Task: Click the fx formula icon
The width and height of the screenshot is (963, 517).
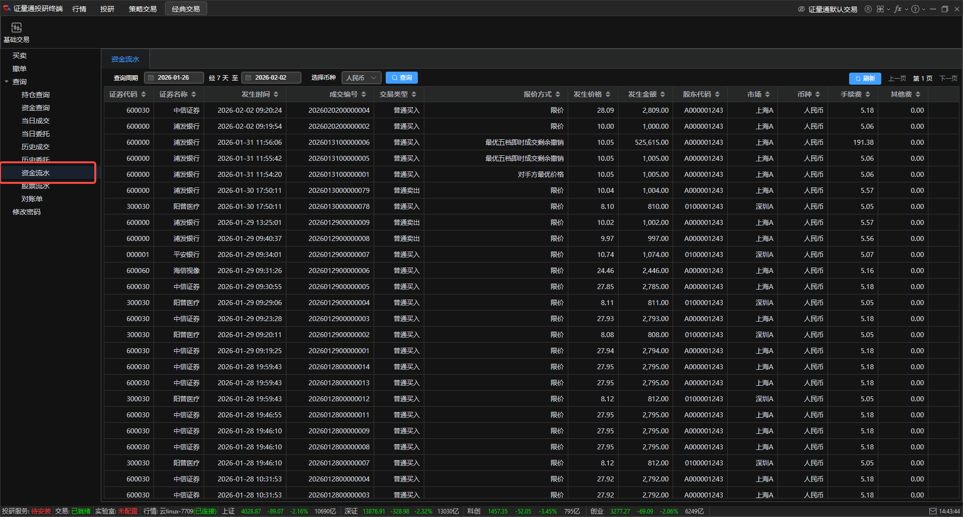Action: point(898,9)
